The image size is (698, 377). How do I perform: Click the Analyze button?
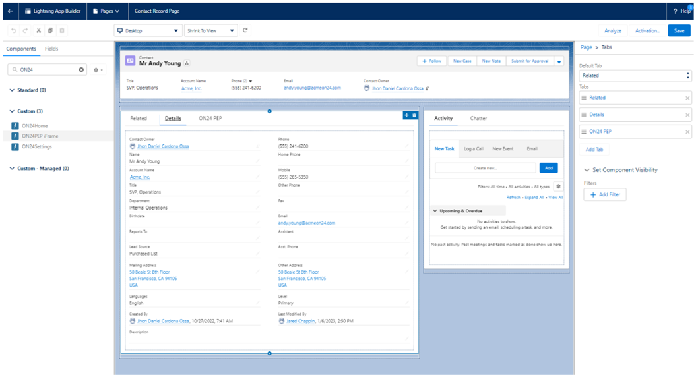pyautogui.click(x=613, y=31)
